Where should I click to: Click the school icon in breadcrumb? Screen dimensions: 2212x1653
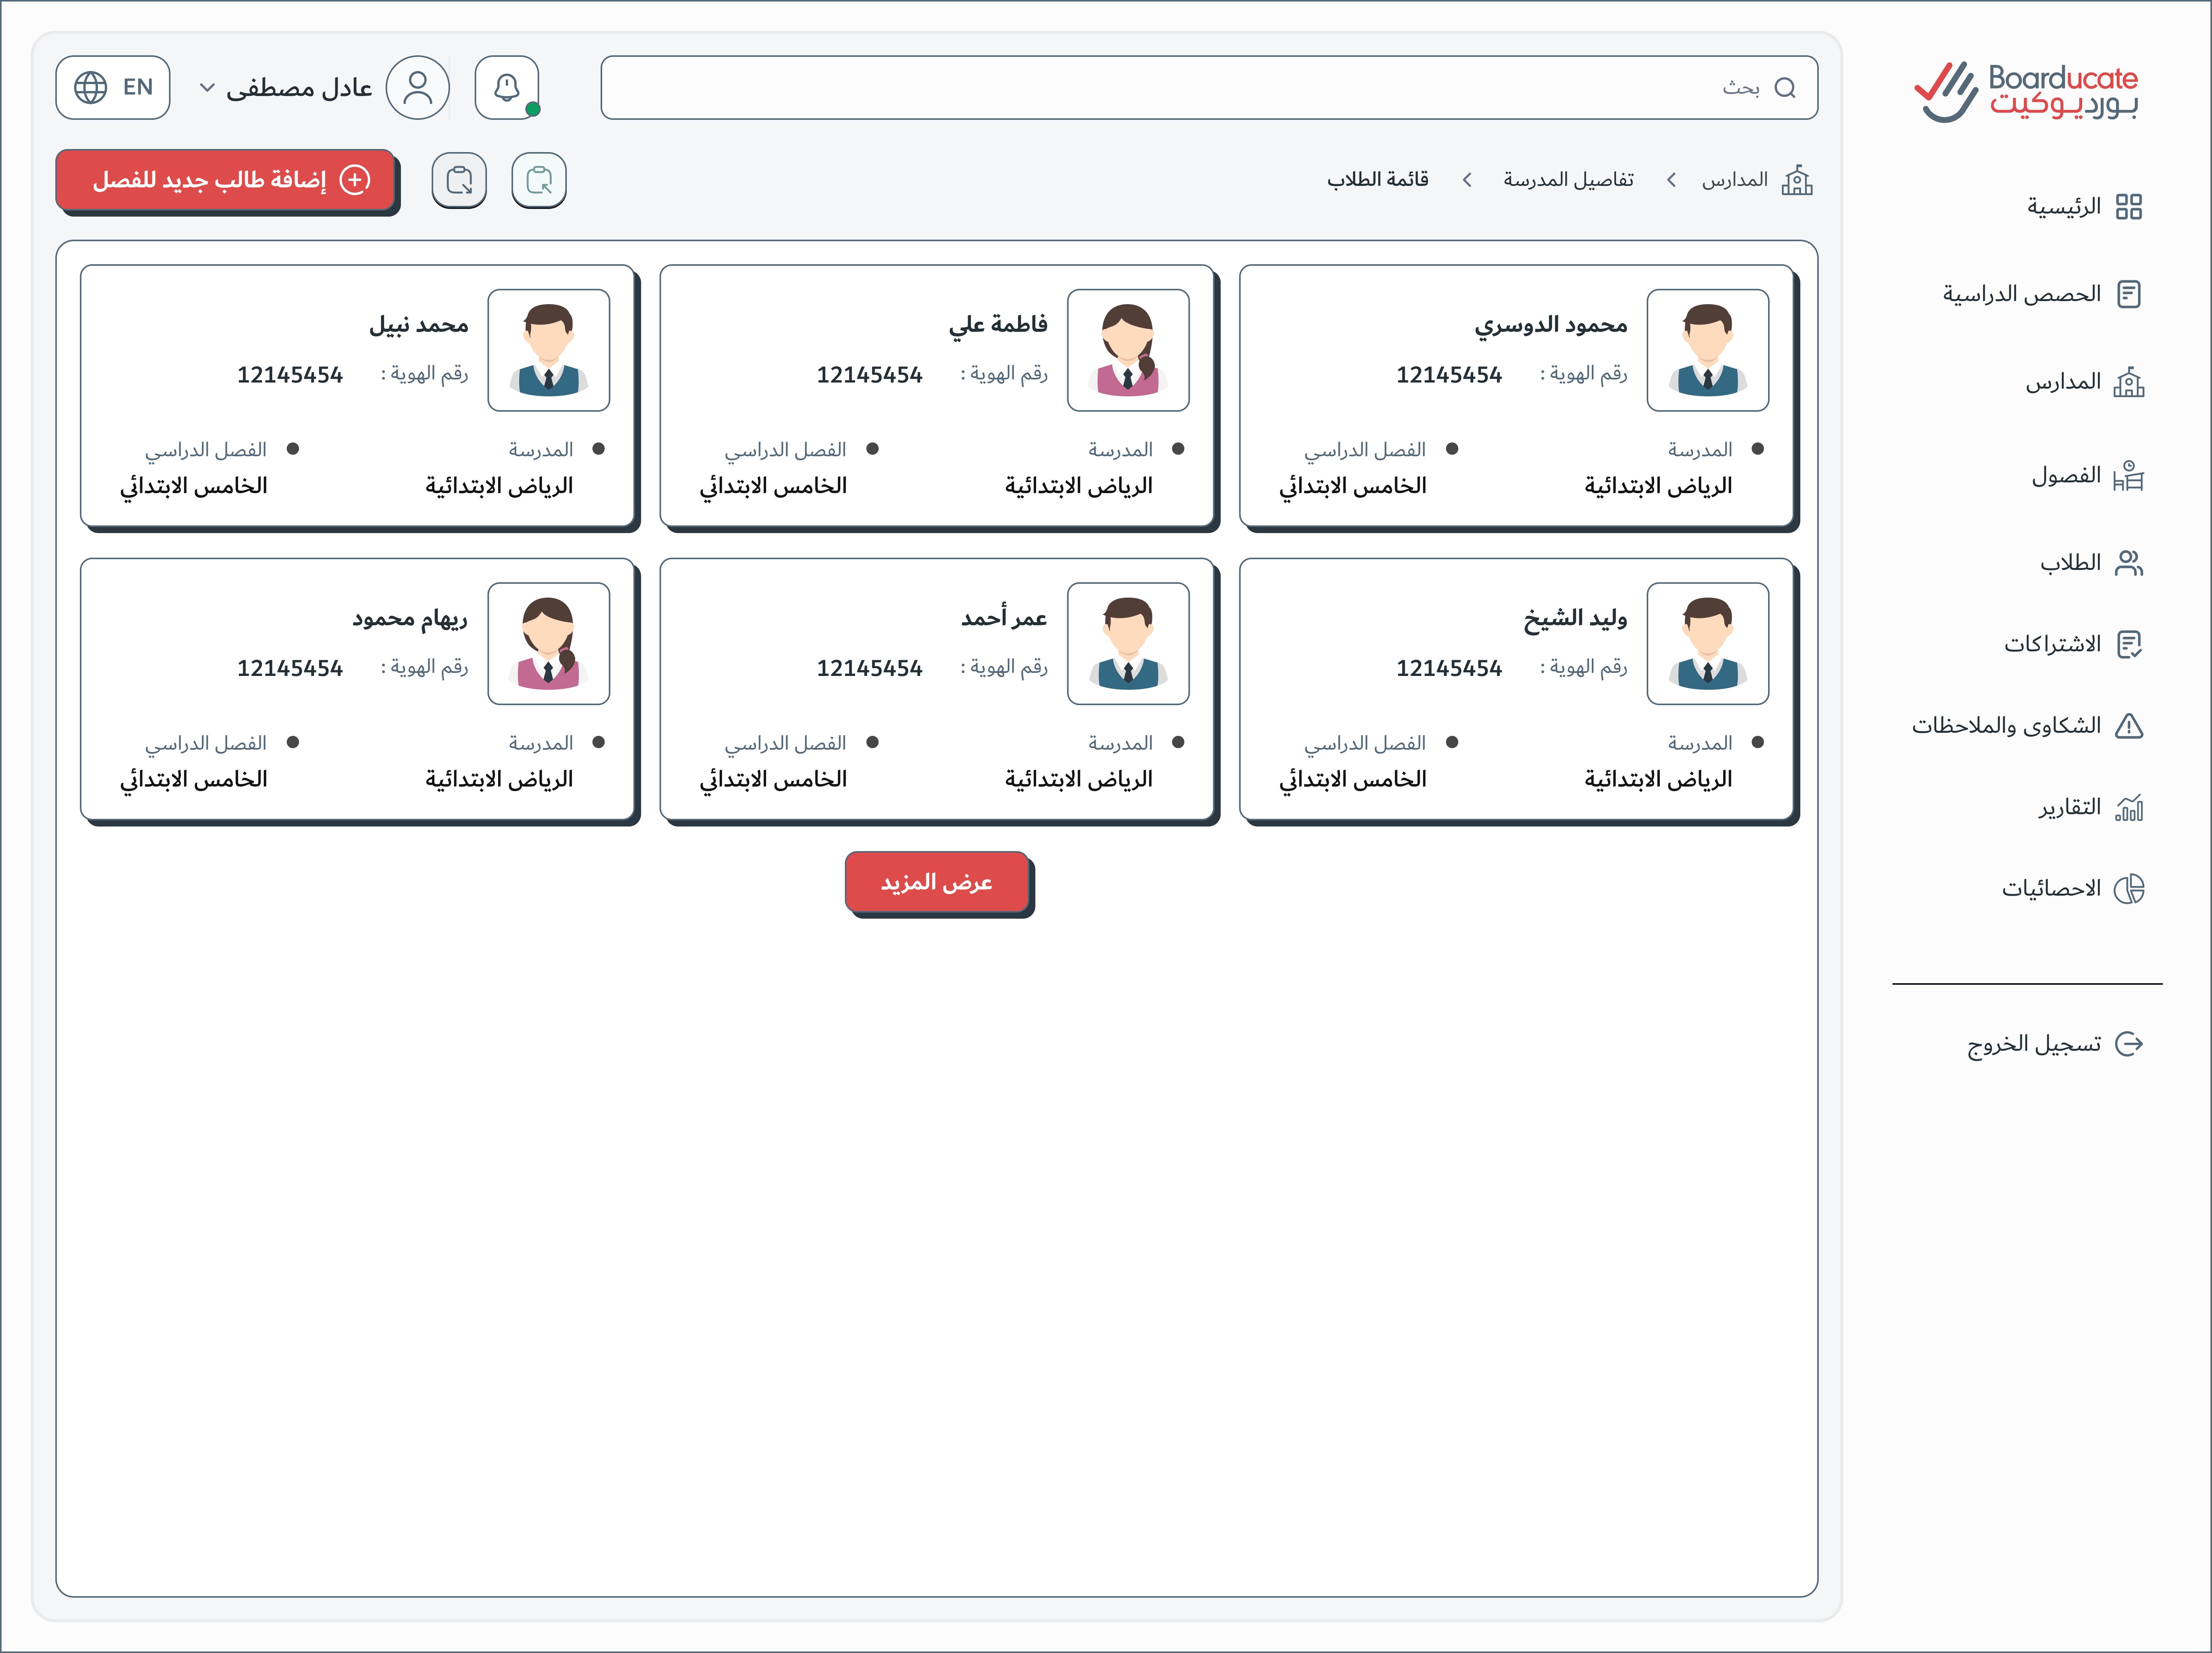click(1797, 180)
